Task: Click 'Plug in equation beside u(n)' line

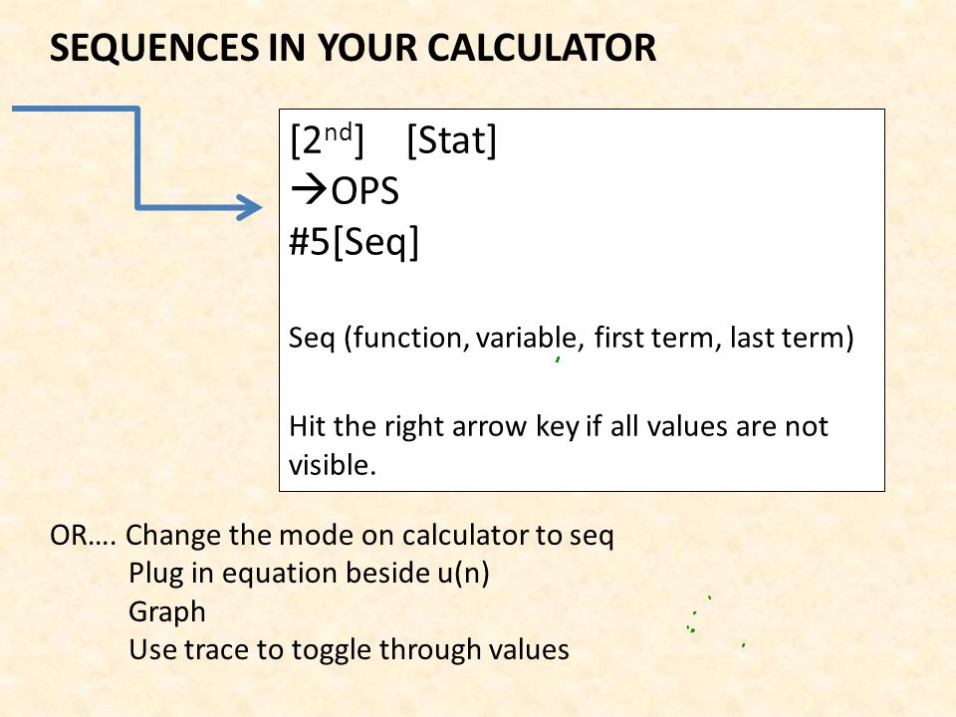Action: click(309, 574)
